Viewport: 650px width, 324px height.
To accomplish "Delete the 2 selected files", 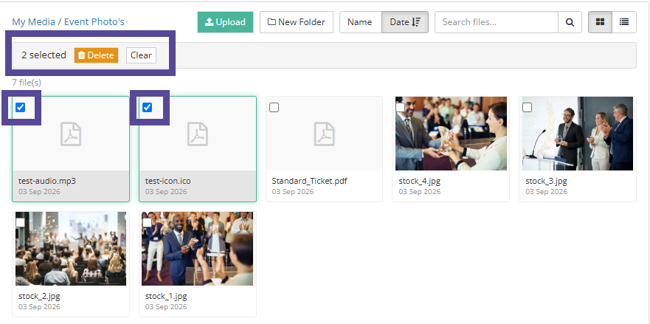I will click(96, 55).
